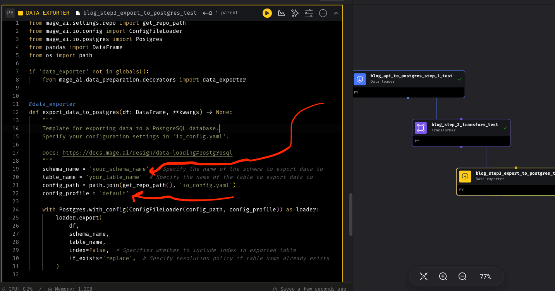This screenshot has width=555, height=291.
Task: Click the Memory 1.2GB status
Action: [70, 289]
